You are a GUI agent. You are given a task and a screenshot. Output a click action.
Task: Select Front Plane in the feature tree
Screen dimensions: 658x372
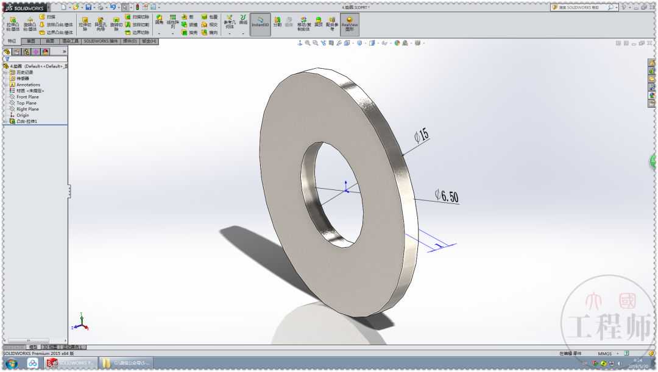(27, 97)
